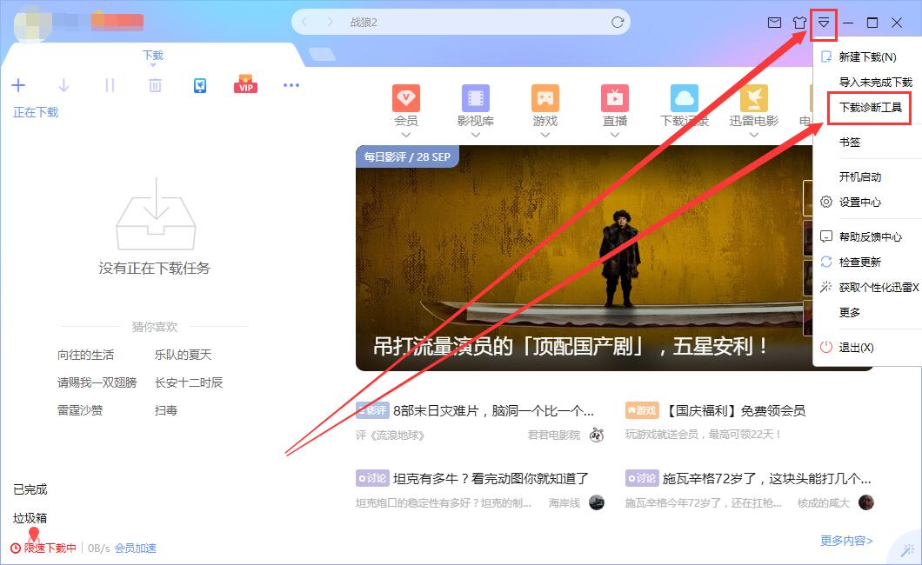Open the mail message icon at top right

(x=775, y=23)
